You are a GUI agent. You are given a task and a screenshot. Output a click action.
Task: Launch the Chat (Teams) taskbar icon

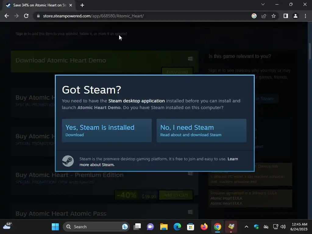(x=151, y=227)
